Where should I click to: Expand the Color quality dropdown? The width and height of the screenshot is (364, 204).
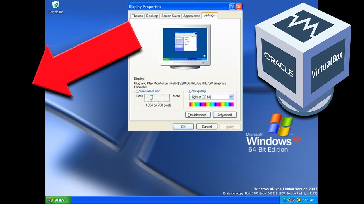click(x=231, y=97)
